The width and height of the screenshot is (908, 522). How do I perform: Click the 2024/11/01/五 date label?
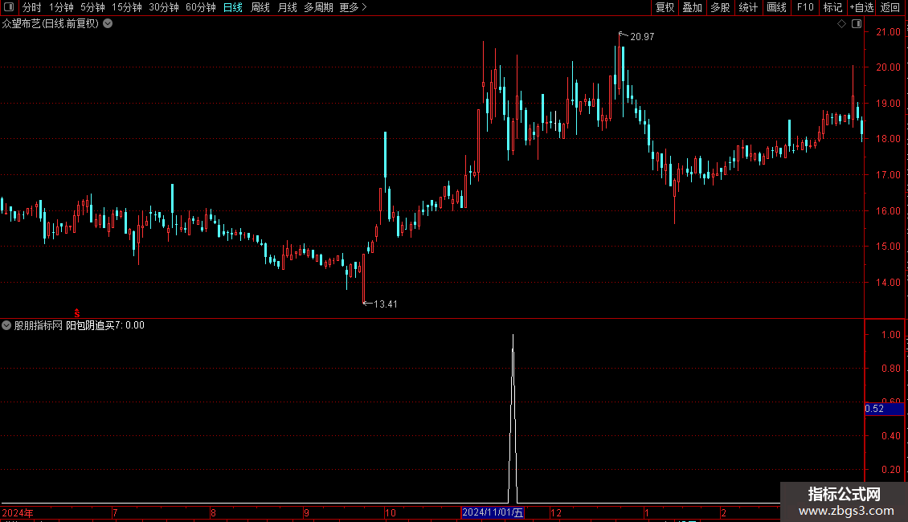(493, 512)
